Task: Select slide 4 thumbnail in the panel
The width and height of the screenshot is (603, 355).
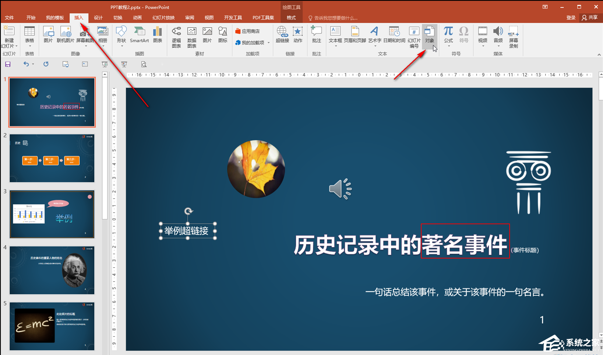Action: pos(52,270)
